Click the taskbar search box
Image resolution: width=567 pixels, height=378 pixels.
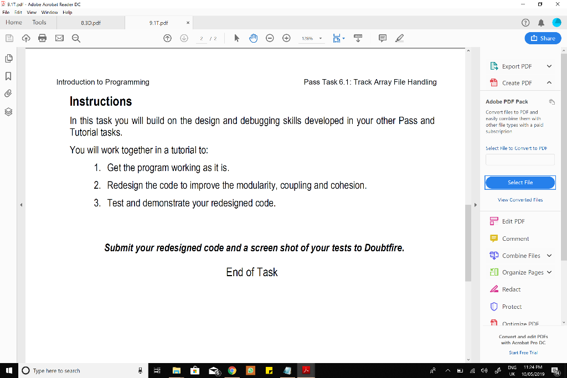(x=83, y=370)
